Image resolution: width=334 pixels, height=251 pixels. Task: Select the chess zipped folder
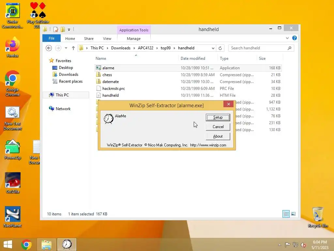click(x=188, y=75)
